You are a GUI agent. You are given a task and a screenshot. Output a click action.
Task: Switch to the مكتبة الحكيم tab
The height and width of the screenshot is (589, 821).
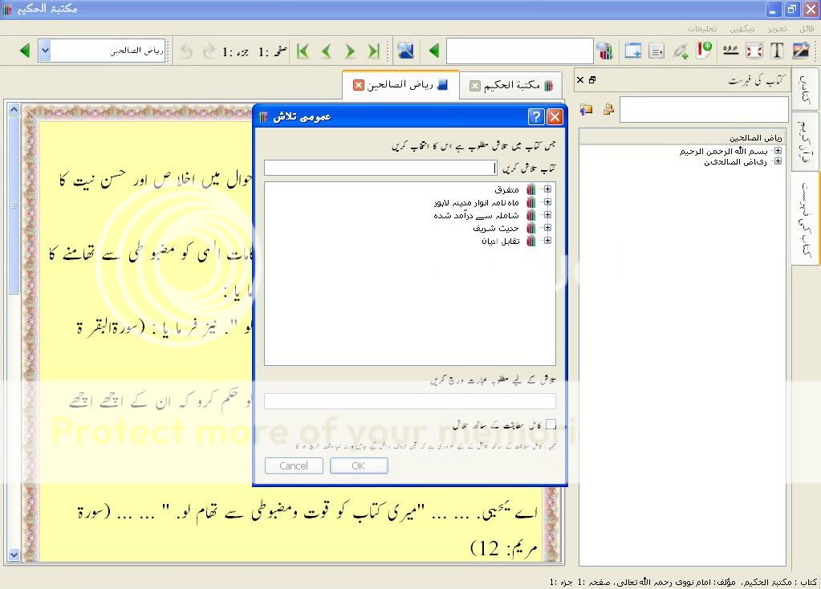(x=512, y=85)
